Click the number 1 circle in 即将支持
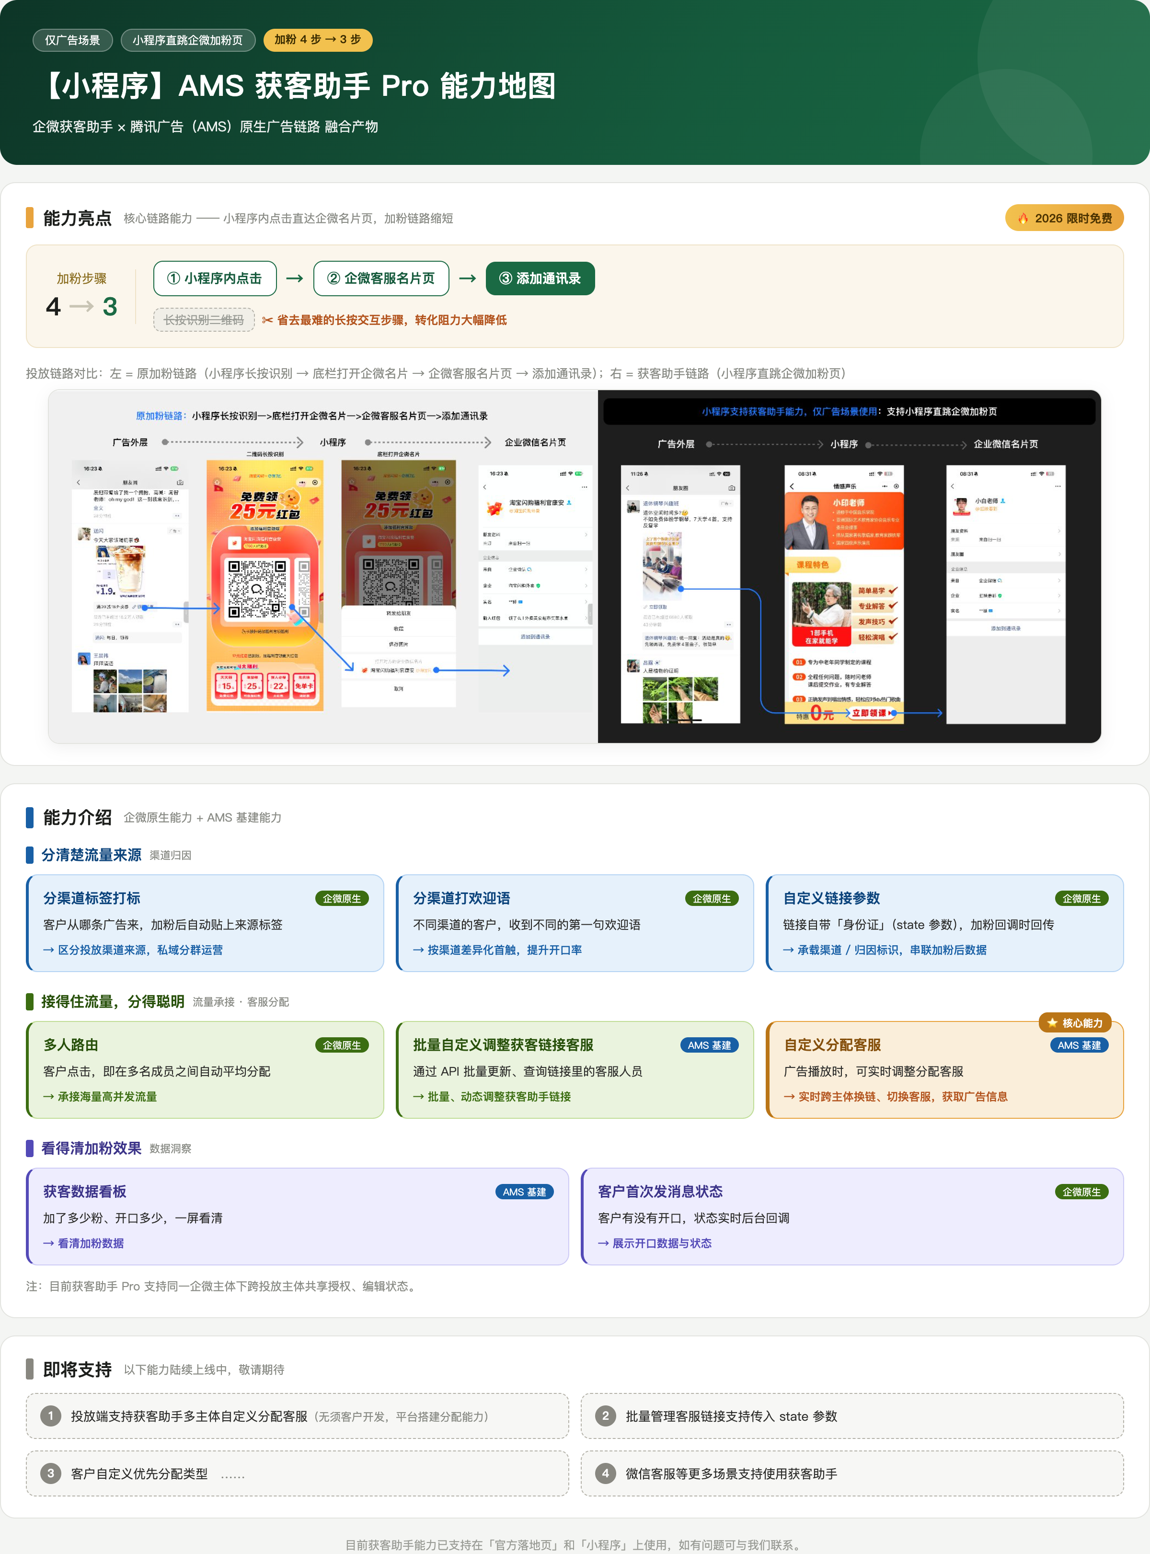Viewport: 1150px width, 1554px height. [x=50, y=1415]
